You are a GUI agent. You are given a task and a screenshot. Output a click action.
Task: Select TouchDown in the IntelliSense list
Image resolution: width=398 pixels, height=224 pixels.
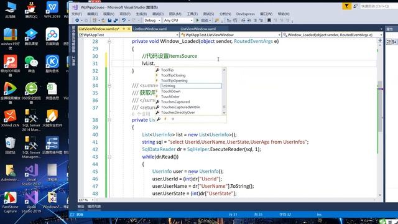(170, 91)
